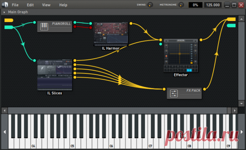The height and width of the screenshot is (150, 246).
Task: Click the graph vertical scrollbar thumb
Action: click(241, 61)
